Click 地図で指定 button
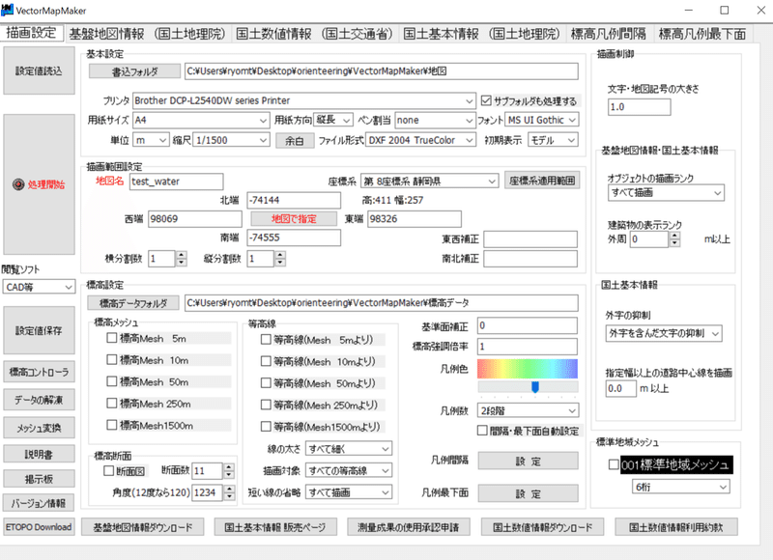773x560 pixels. coord(294,218)
